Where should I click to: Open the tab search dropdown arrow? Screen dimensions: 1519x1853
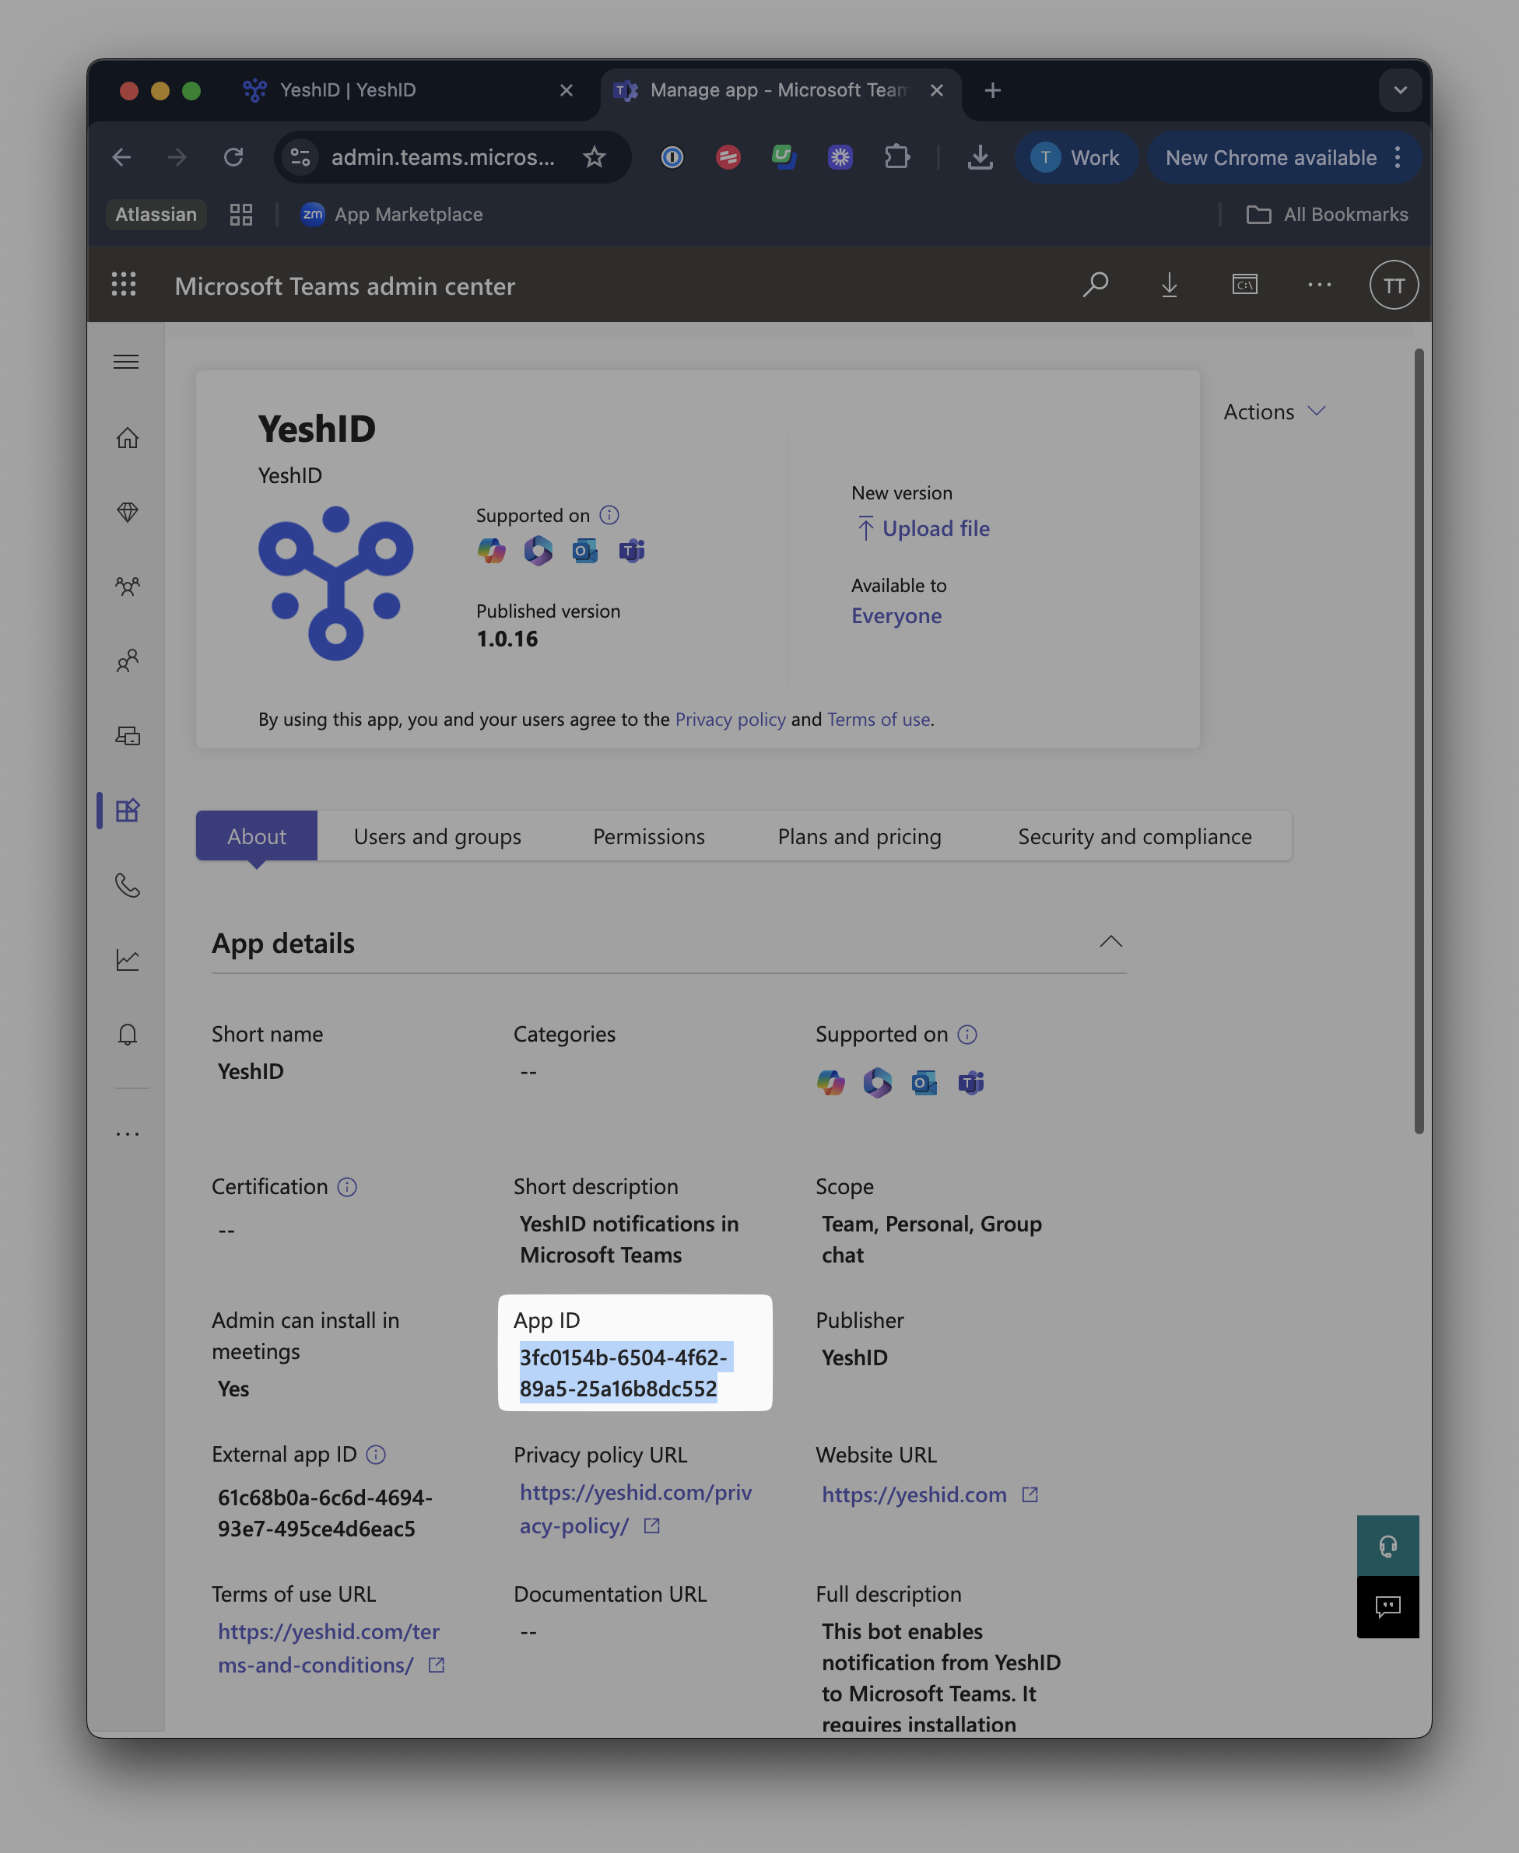click(1400, 90)
